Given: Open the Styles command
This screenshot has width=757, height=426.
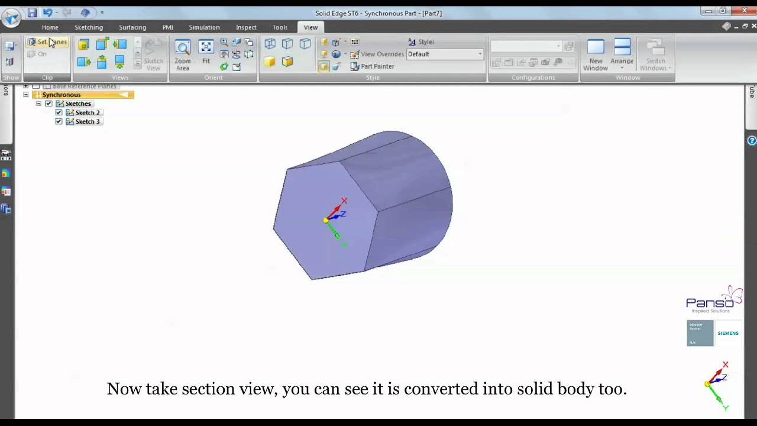Looking at the screenshot, I should click(x=421, y=42).
